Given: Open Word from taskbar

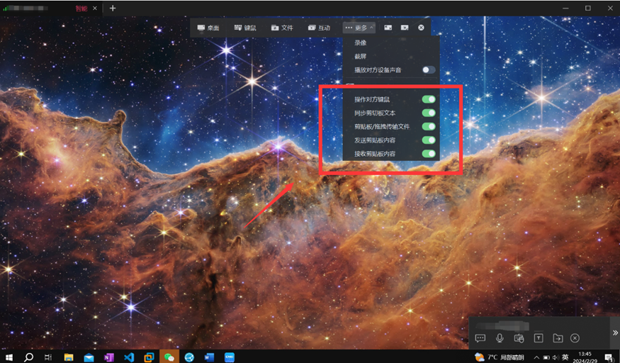Looking at the screenshot, I should point(209,357).
